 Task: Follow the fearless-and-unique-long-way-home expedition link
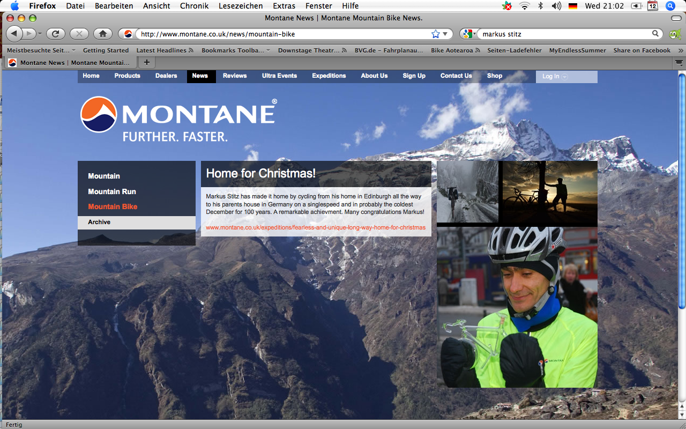coord(316,227)
